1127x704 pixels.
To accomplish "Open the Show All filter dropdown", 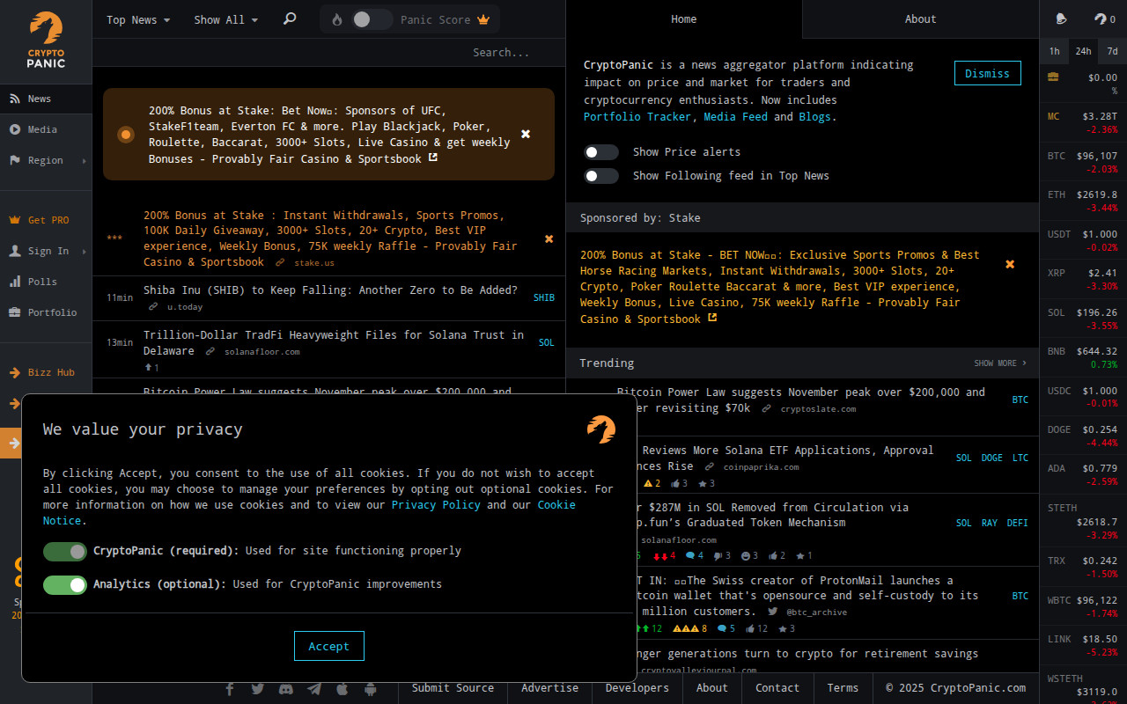I will 226,19.
